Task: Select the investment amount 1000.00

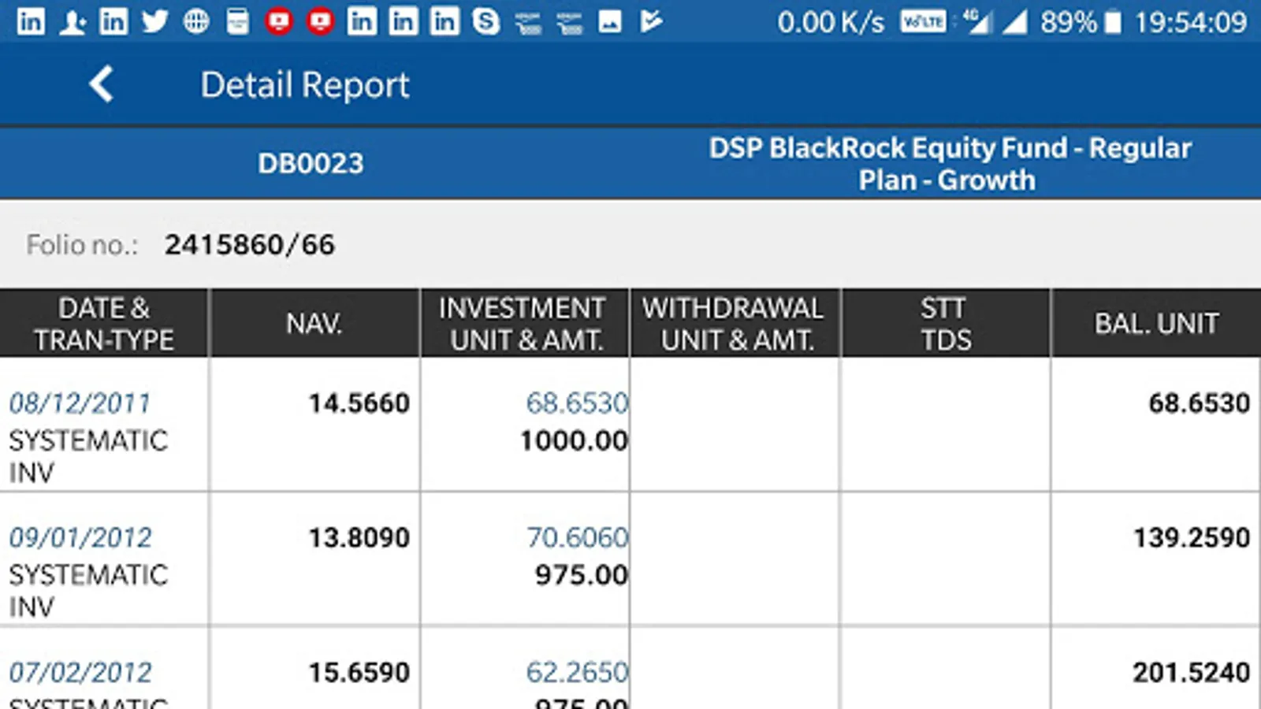Action: (x=574, y=440)
